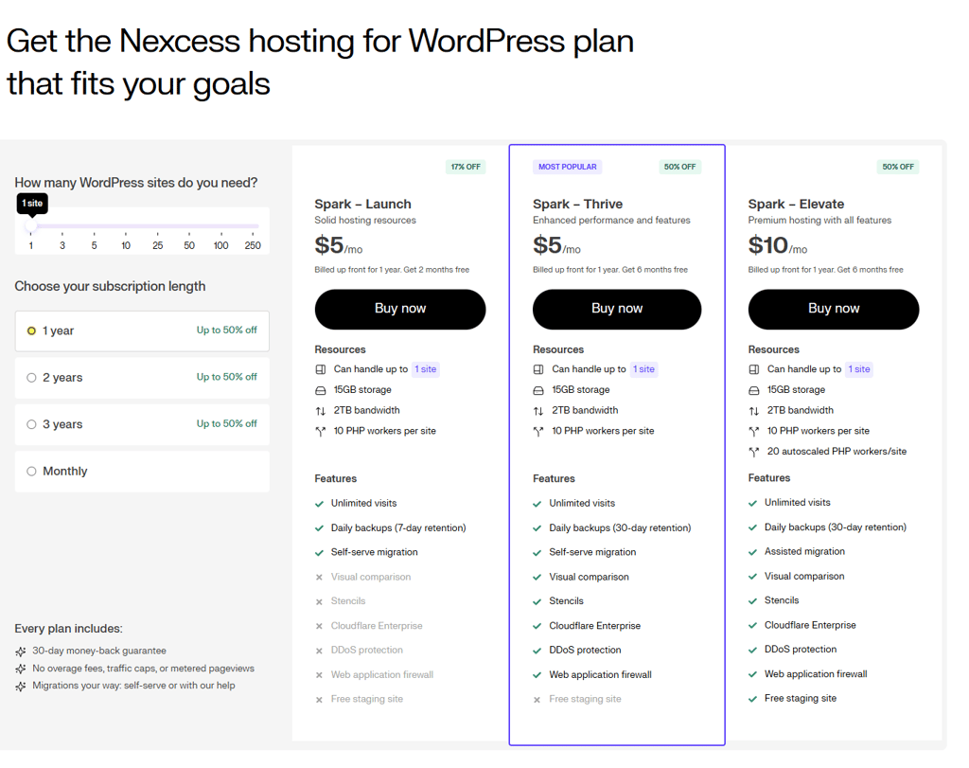Click the PHP workers icon in Spark – Launch

coord(320,431)
